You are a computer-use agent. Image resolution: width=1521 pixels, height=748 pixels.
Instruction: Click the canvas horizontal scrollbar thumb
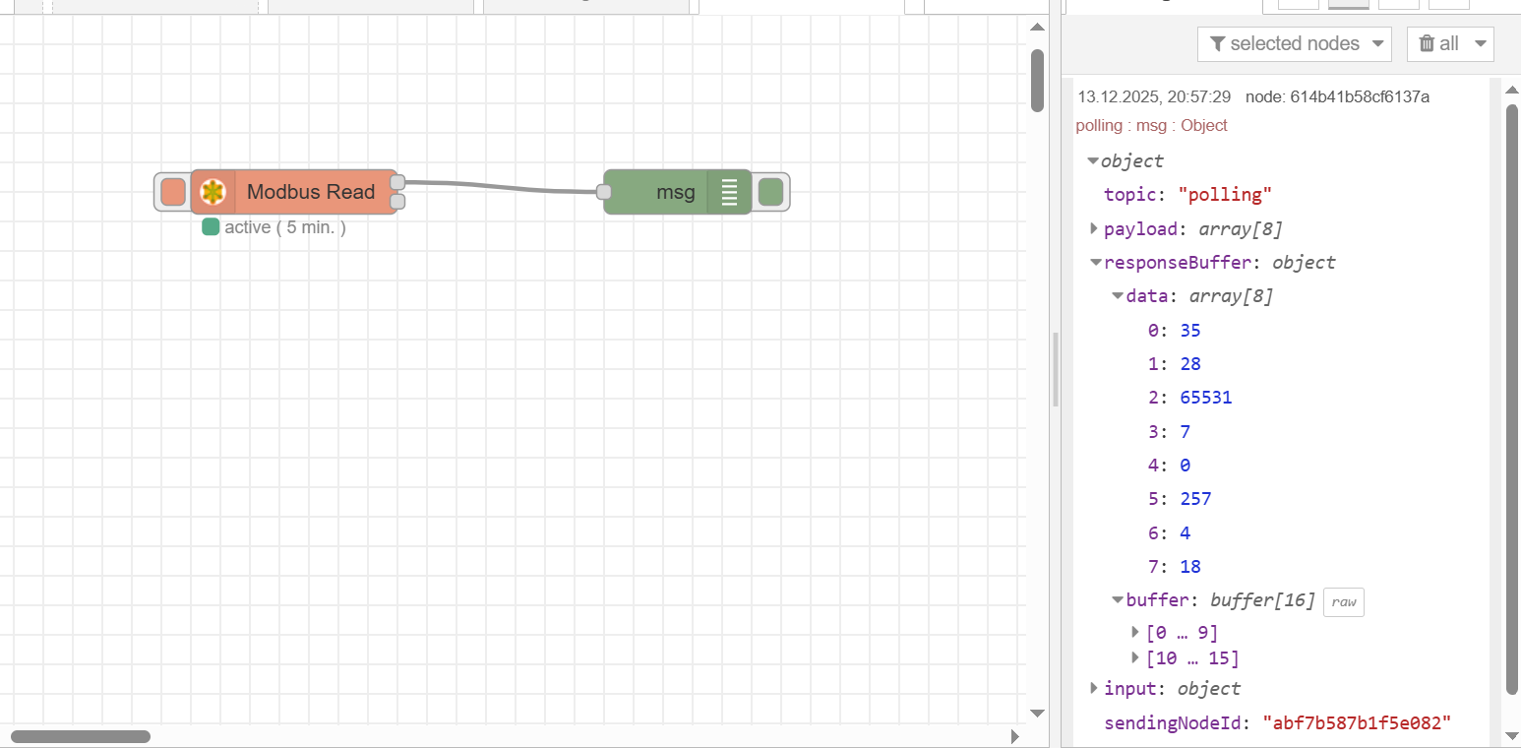(x=81, y=736)
